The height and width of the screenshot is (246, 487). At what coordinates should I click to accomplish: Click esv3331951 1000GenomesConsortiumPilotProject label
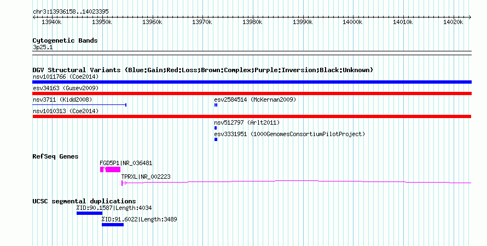289,134
